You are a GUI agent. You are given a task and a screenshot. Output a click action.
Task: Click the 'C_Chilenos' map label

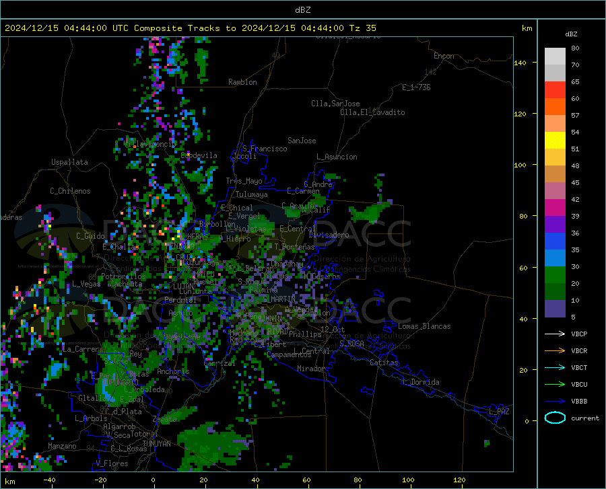click(x=70, y=190)
